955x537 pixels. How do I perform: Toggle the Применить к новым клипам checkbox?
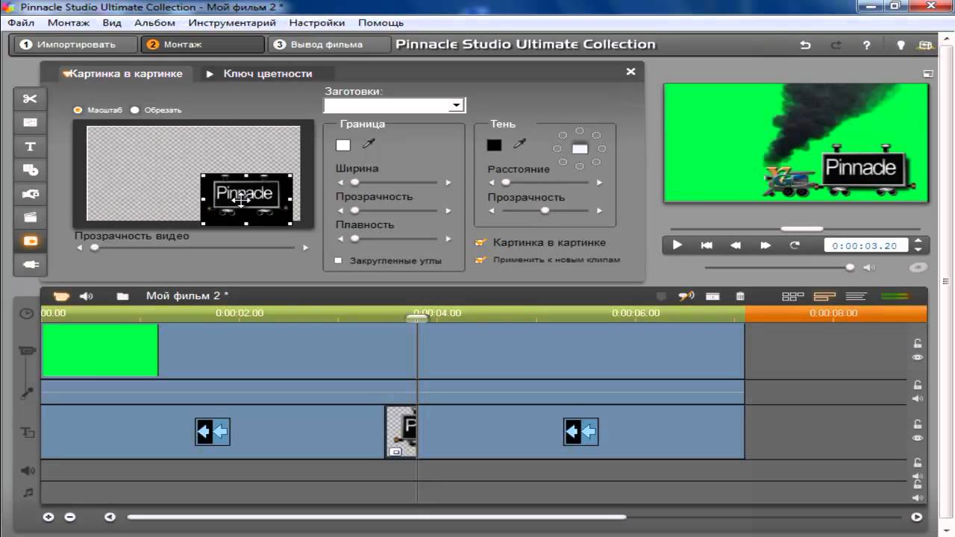pyautogui.click(x=480, y=260)
